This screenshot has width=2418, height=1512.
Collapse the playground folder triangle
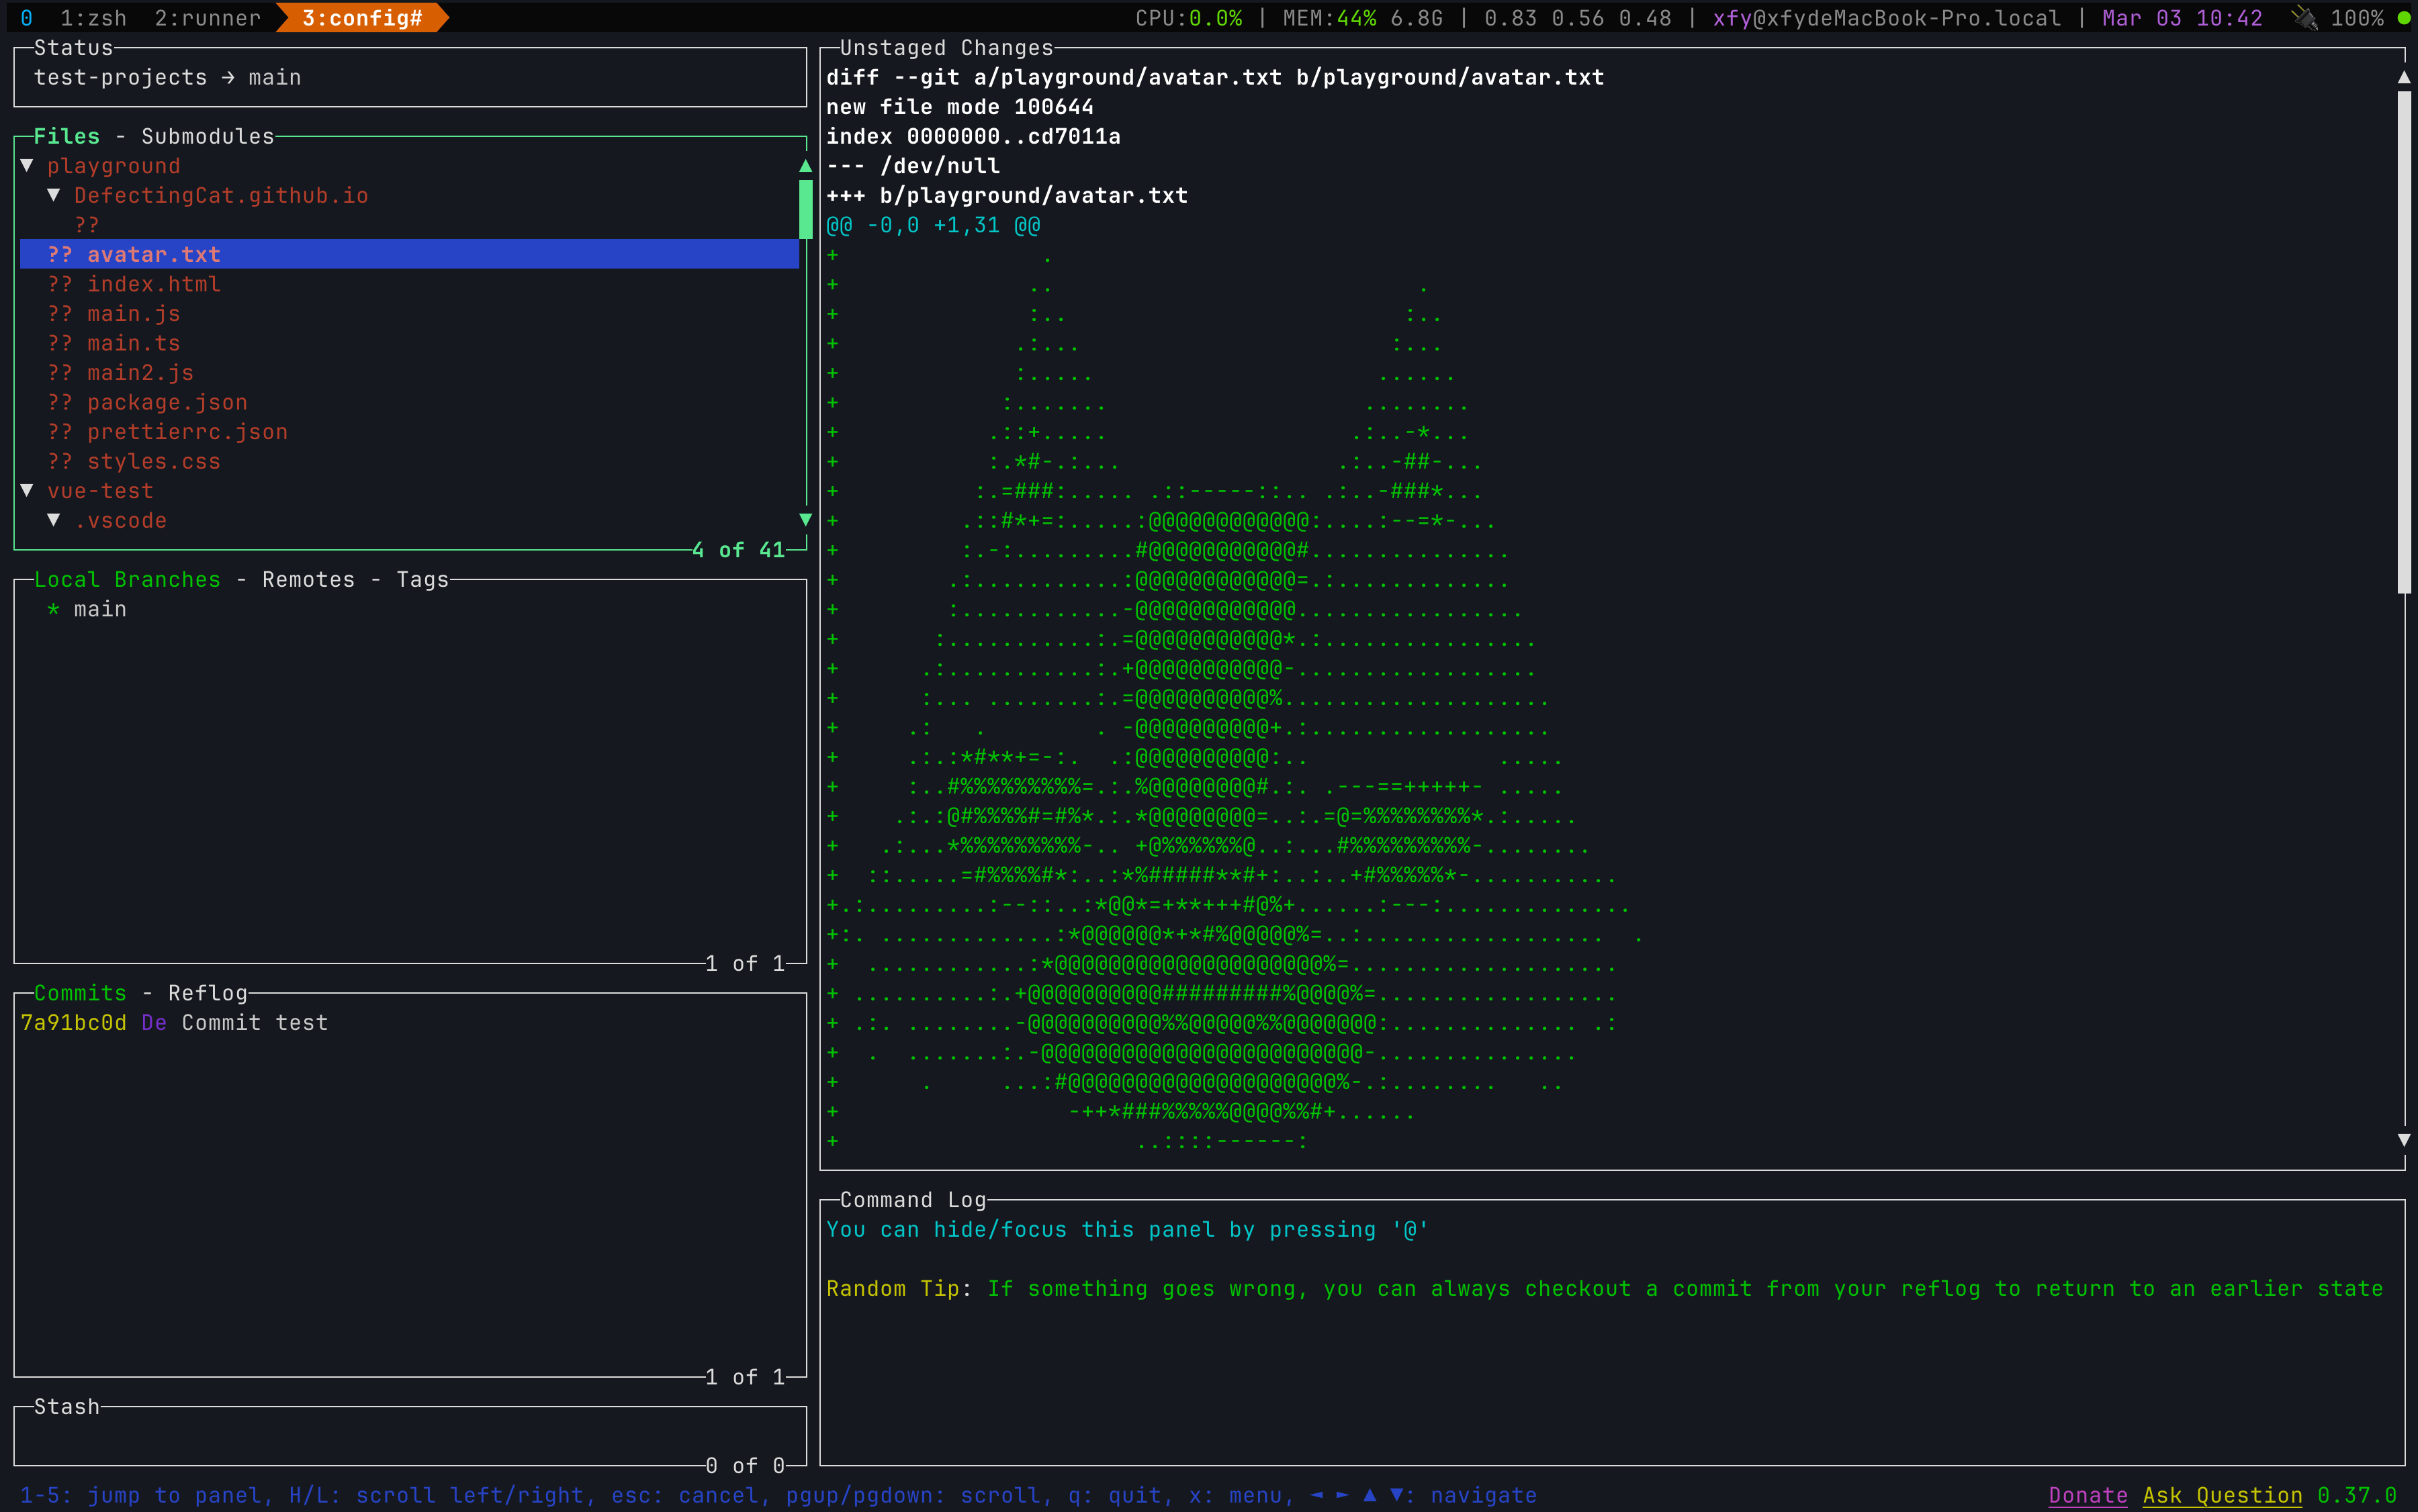coord(27,165)
